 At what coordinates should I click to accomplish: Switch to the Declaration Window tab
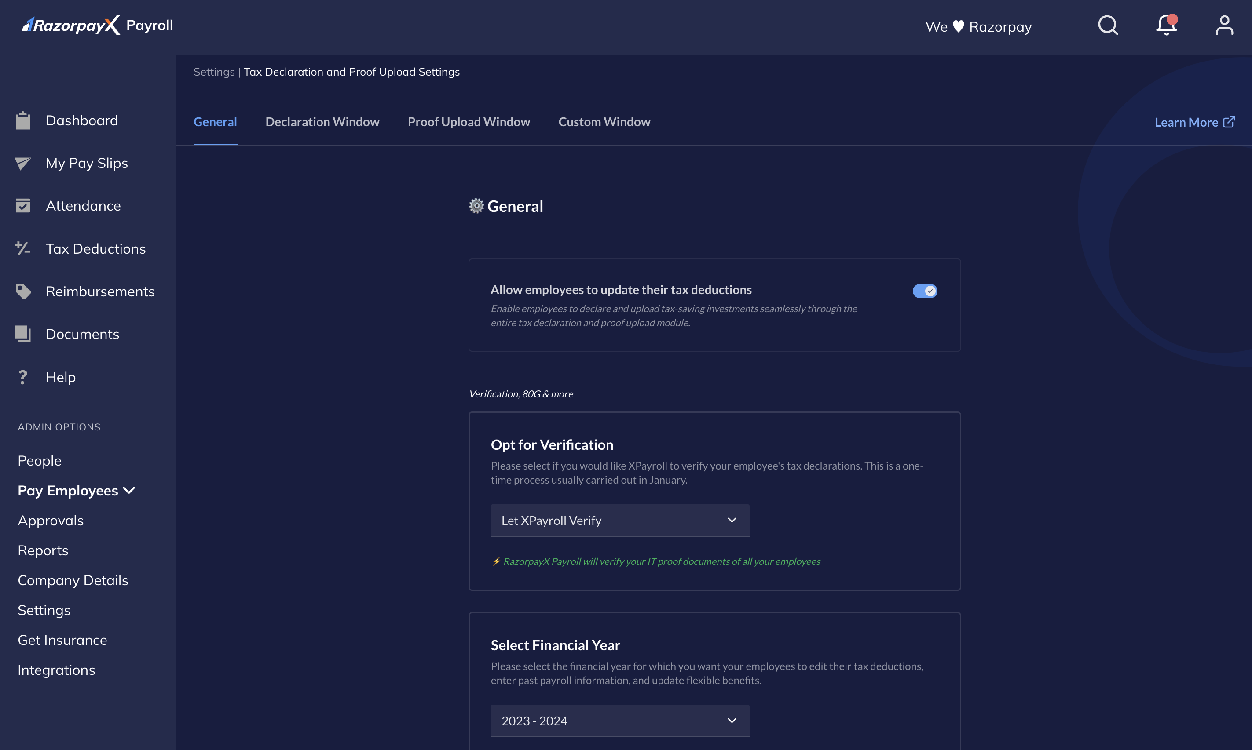[x=322, y=121]
